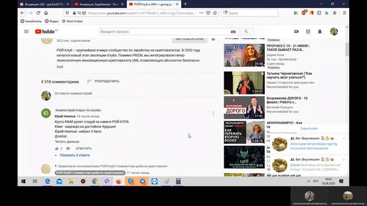Click the browser Back arrow

pyautogui.click(x=22, y=13)
